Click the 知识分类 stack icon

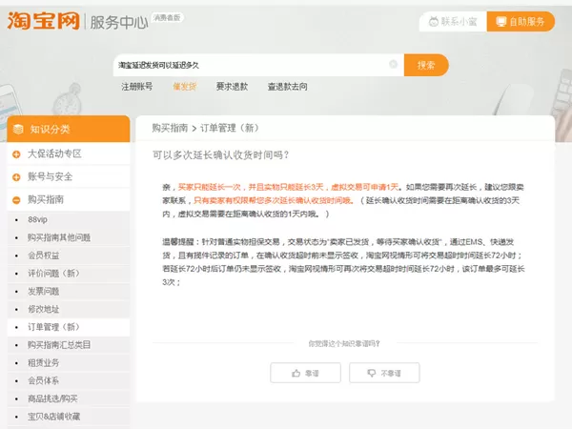pyautogui.click(x=17, y=129)
